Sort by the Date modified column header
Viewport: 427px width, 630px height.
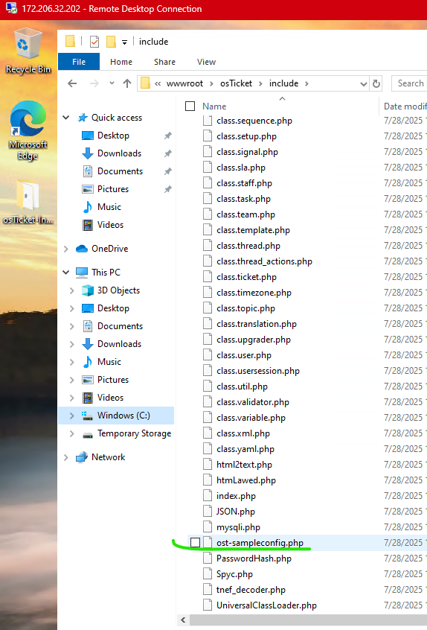pos(405,106)
